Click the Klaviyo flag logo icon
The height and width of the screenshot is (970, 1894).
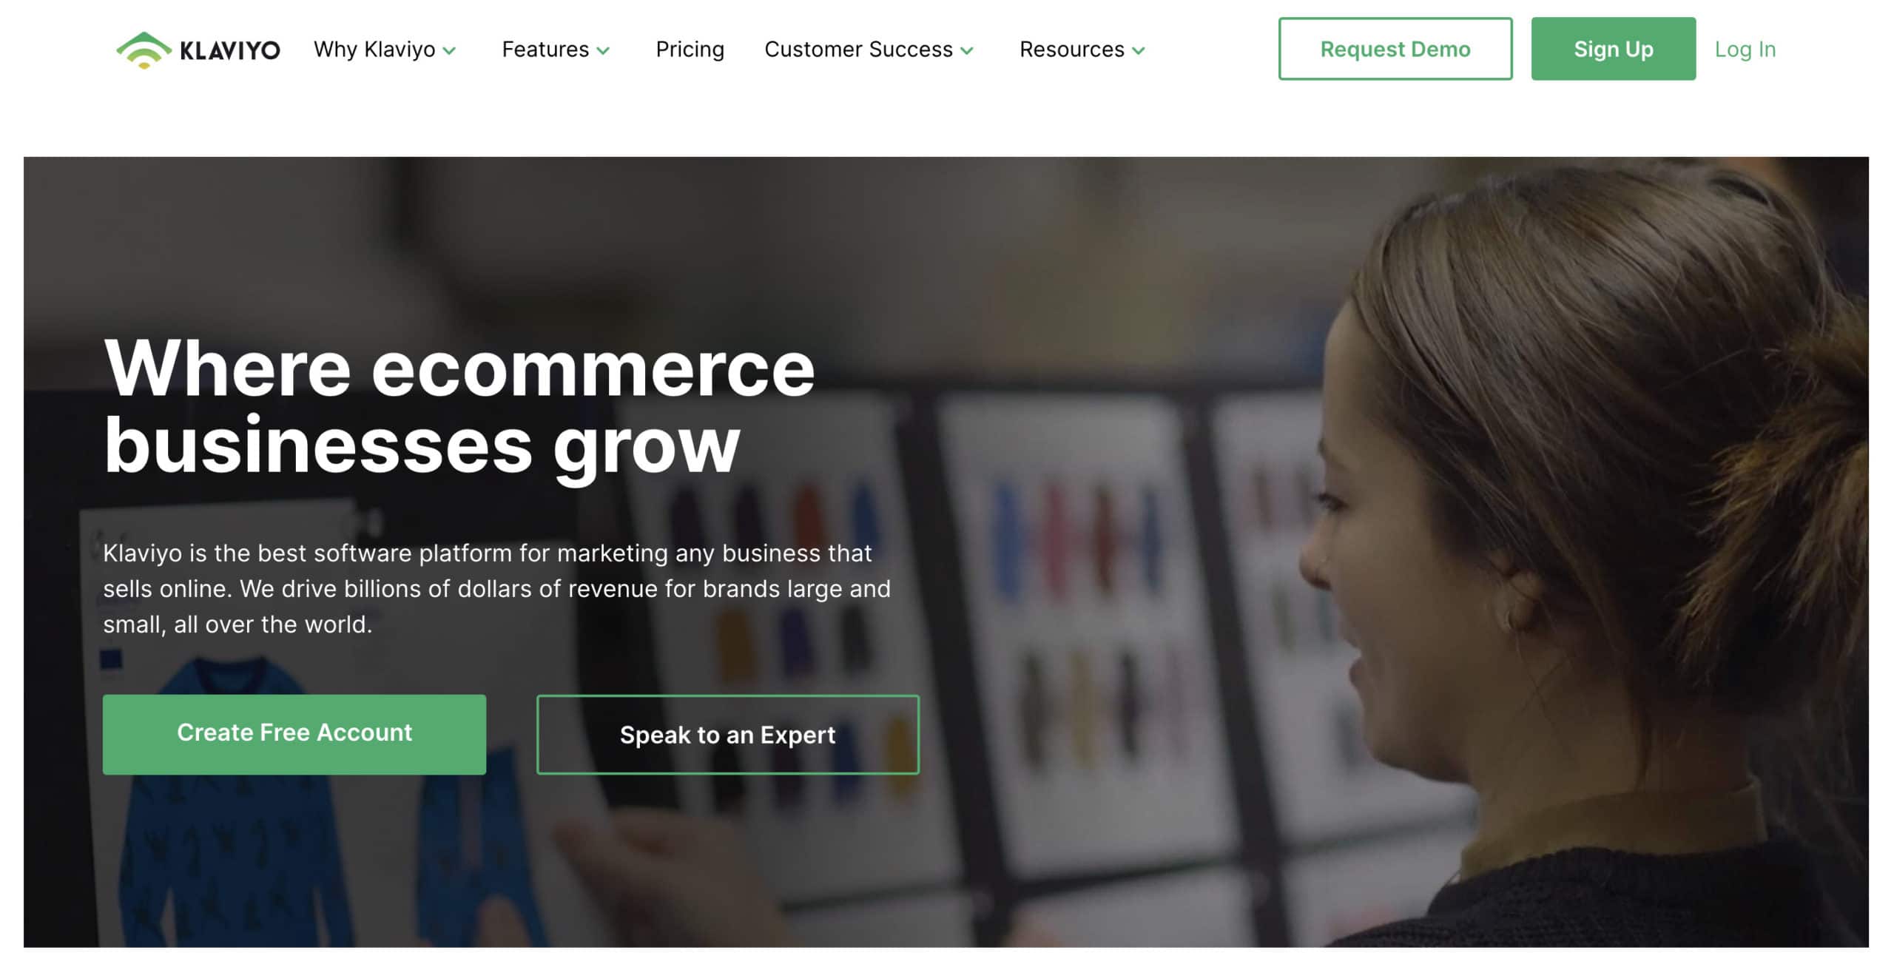click(x=144, y=50)
